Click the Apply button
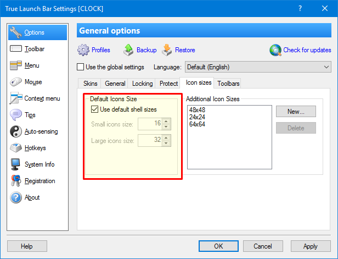338x259 pixels. point(311,246)
